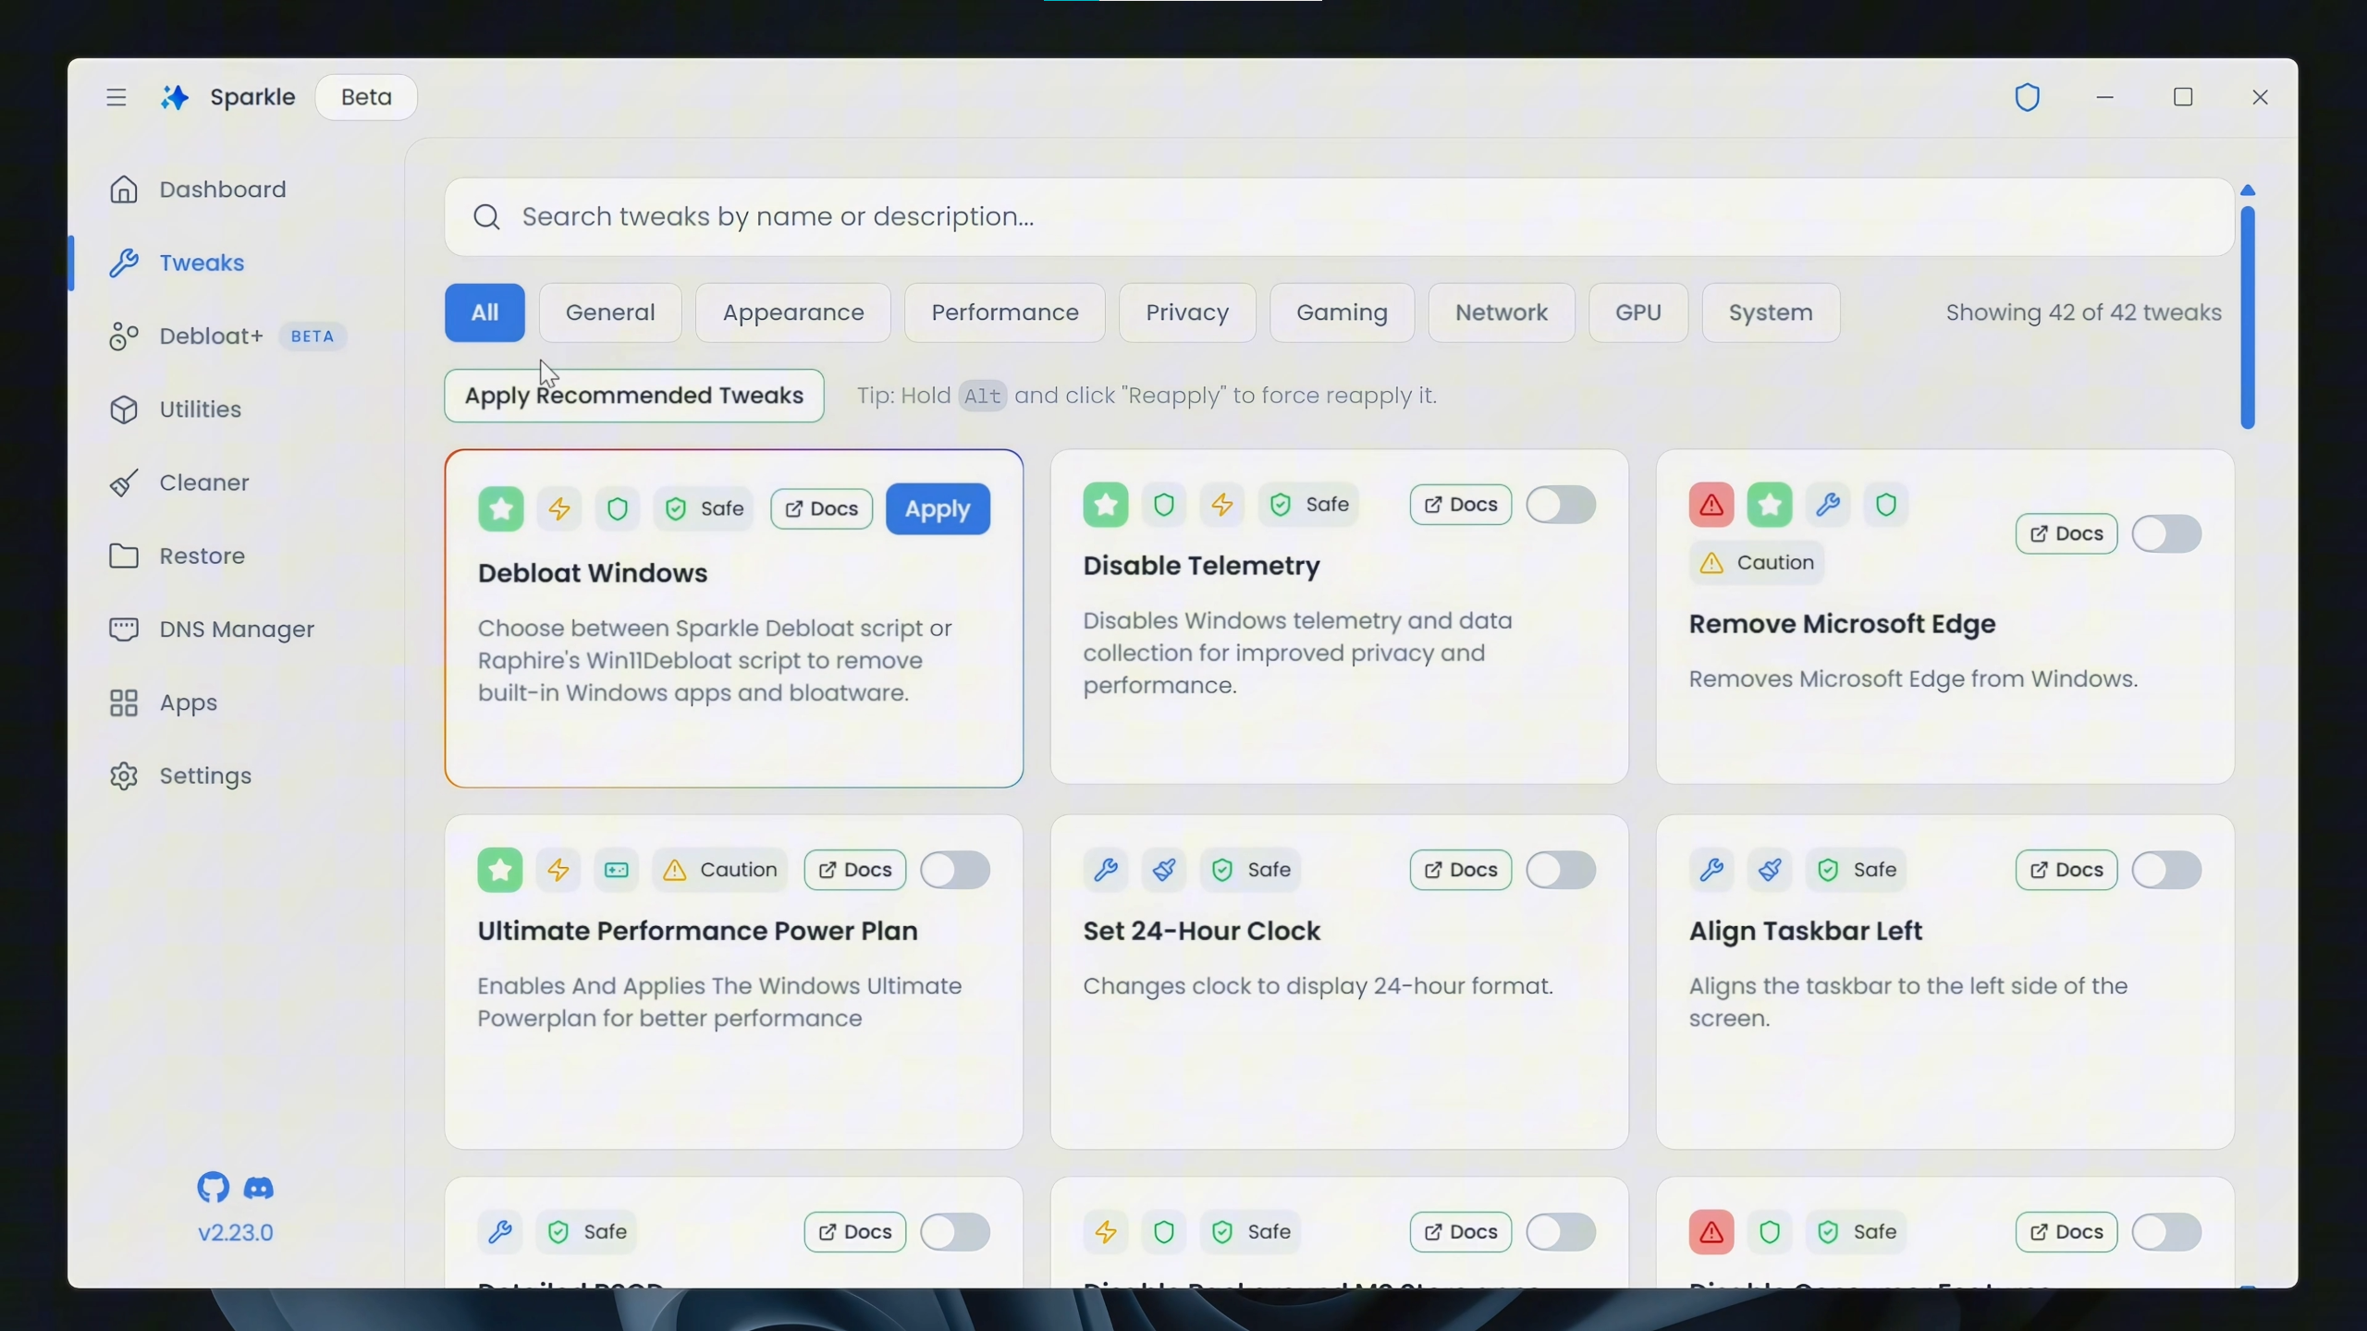The height and width of the screenshot is (1331, 2367).
Task: Enable the Set 24-Hour Clock toggle
Action: pos(1561,870)
